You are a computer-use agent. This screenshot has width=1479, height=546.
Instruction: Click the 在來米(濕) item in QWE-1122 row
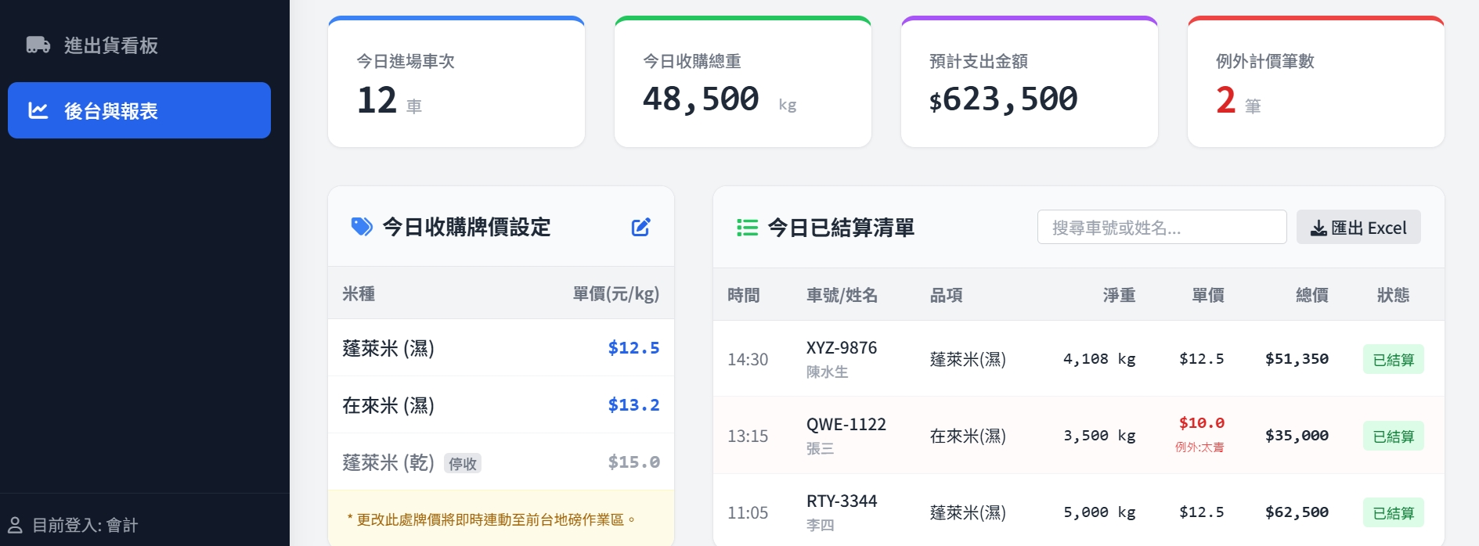(968, 436)
